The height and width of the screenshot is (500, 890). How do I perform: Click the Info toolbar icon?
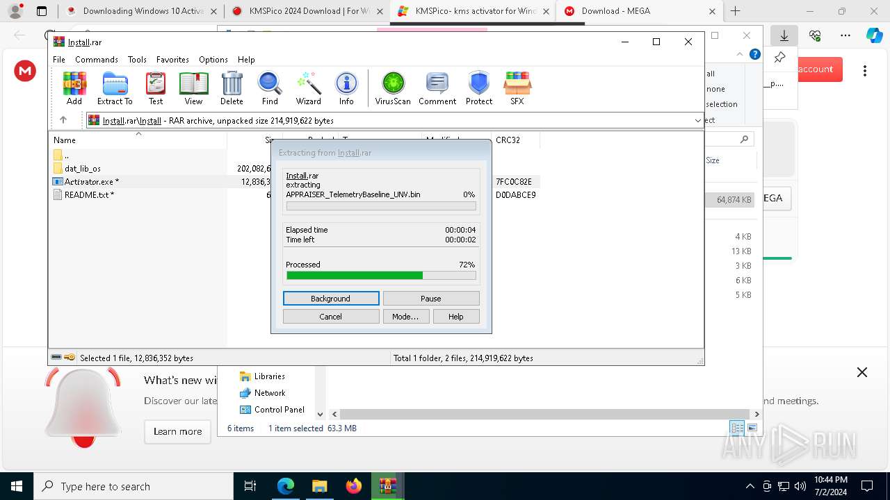click(x=346, y=88)
